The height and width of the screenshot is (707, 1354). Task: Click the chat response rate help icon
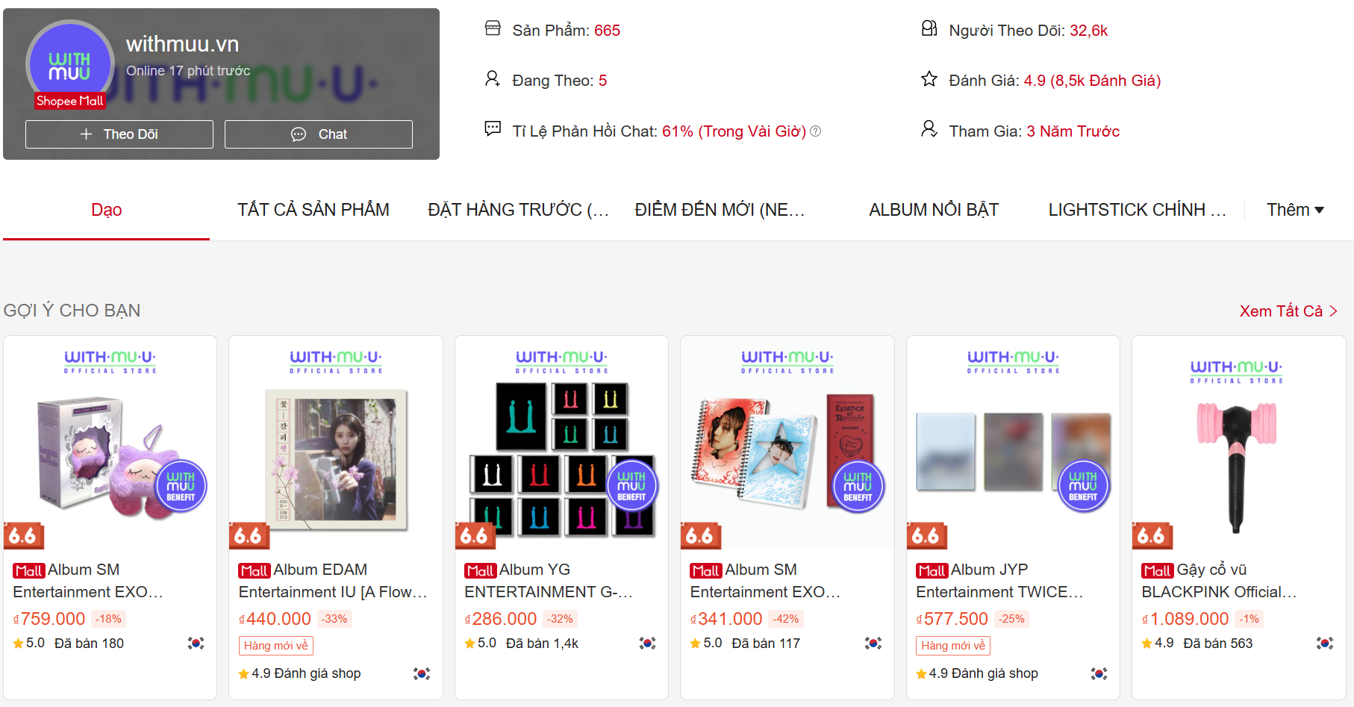pos(816,131)
